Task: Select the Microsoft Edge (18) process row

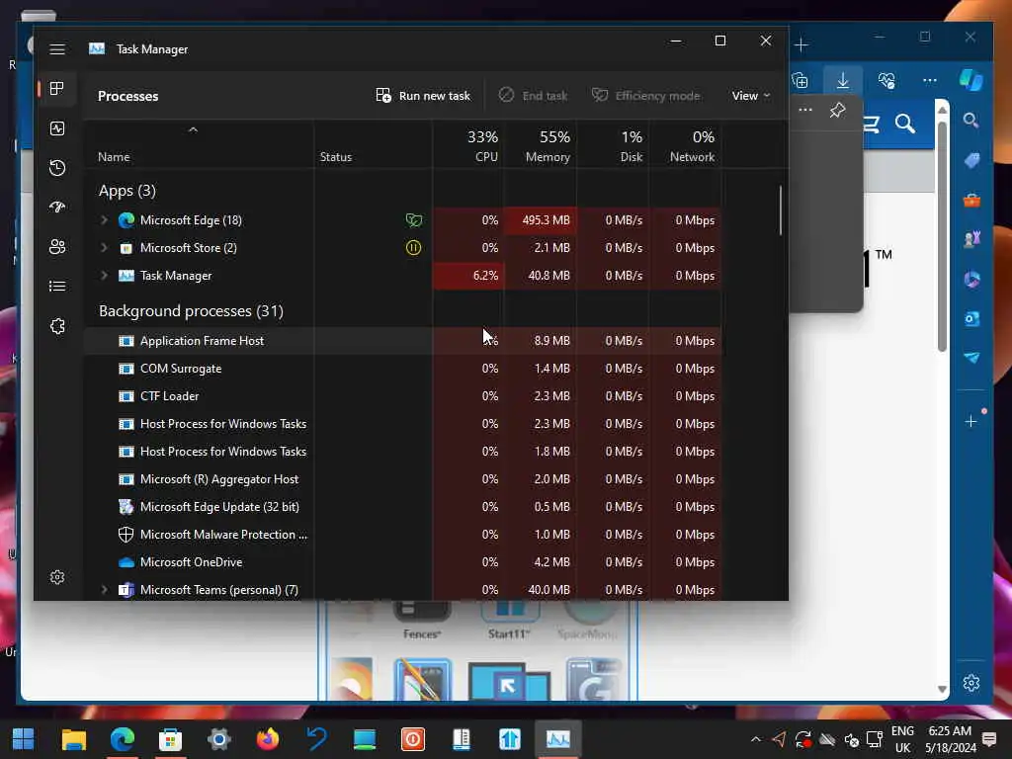Action: click(403, 220)
